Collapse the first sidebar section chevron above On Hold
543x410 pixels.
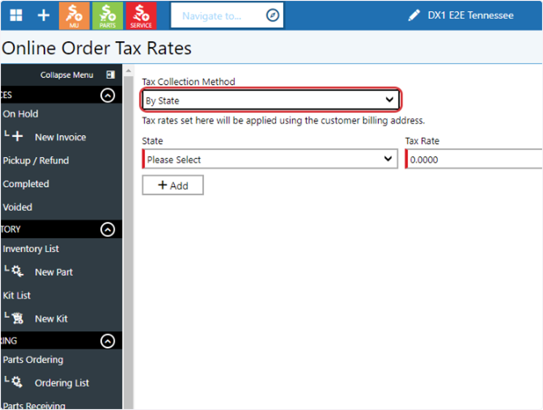click(108, 96)
